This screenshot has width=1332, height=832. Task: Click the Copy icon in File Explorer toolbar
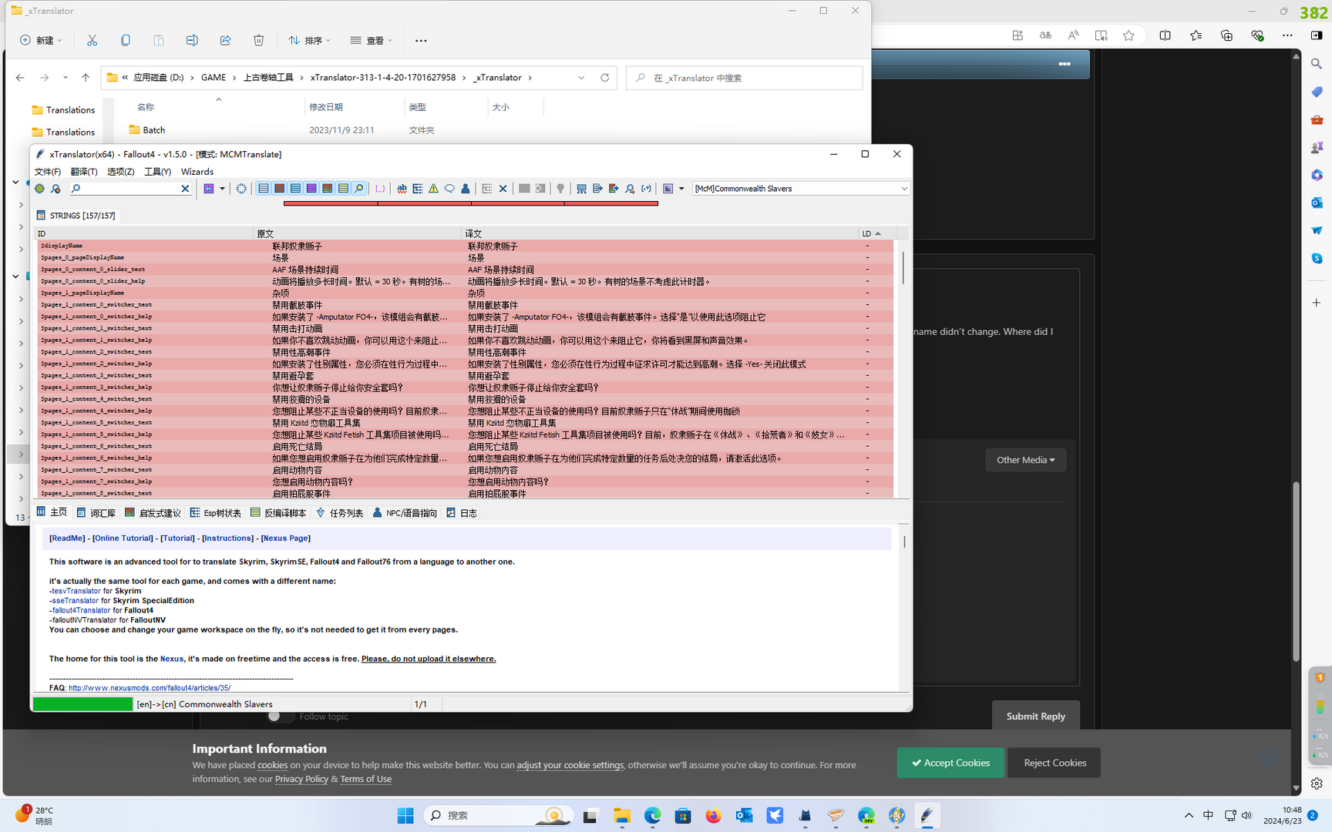(x=126, y=40)
